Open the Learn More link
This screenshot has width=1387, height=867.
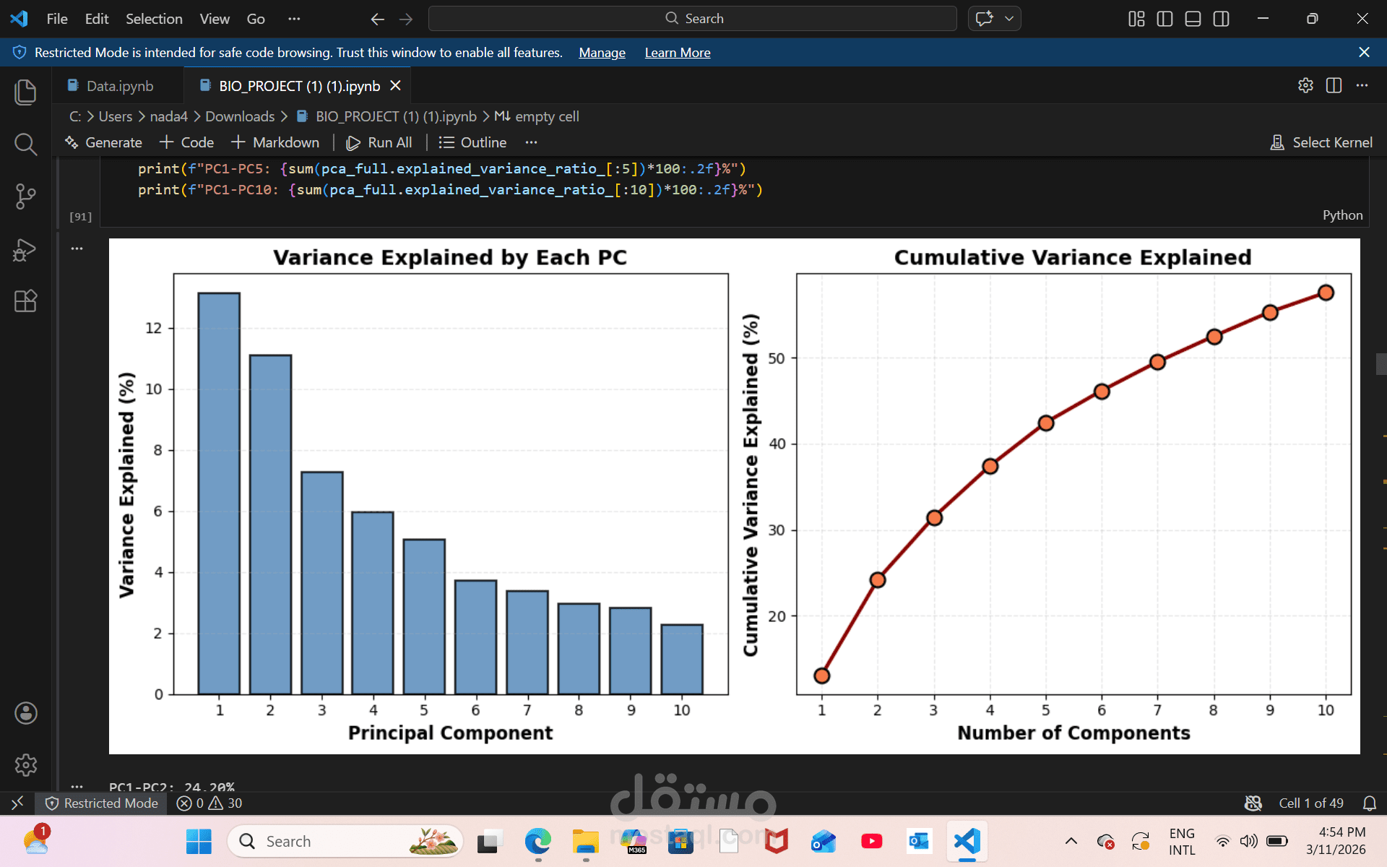677,53
